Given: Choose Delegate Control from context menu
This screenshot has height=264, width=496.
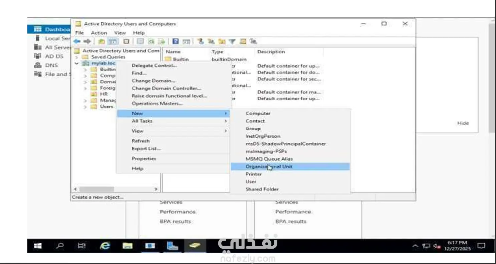Looking at the screenshot, I should (173, 65).
